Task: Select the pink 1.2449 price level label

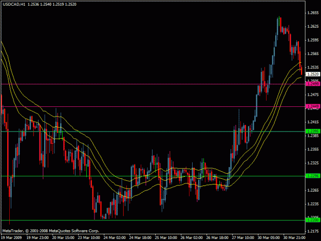Action: pos(313,106)
